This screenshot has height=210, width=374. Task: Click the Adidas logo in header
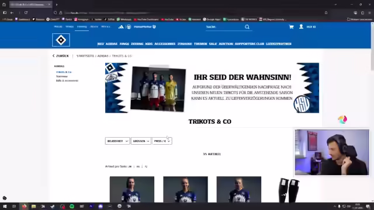point(121,27)
